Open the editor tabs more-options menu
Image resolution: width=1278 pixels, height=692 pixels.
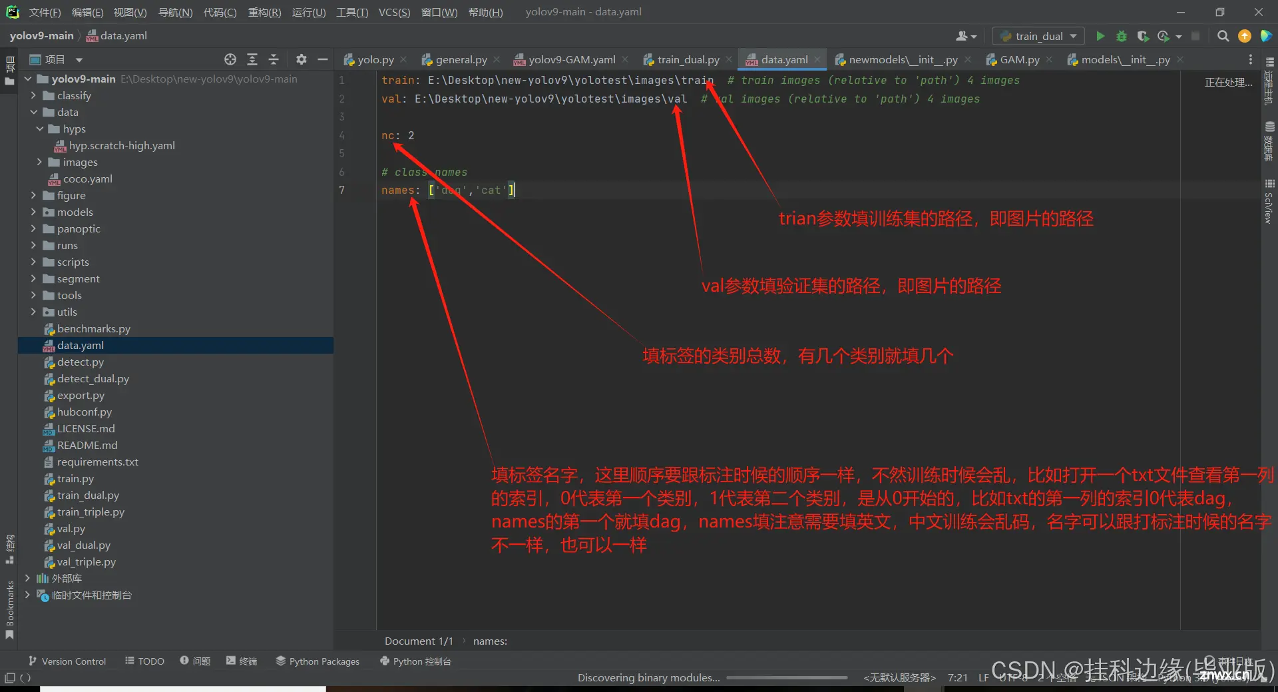point(1250,59)
